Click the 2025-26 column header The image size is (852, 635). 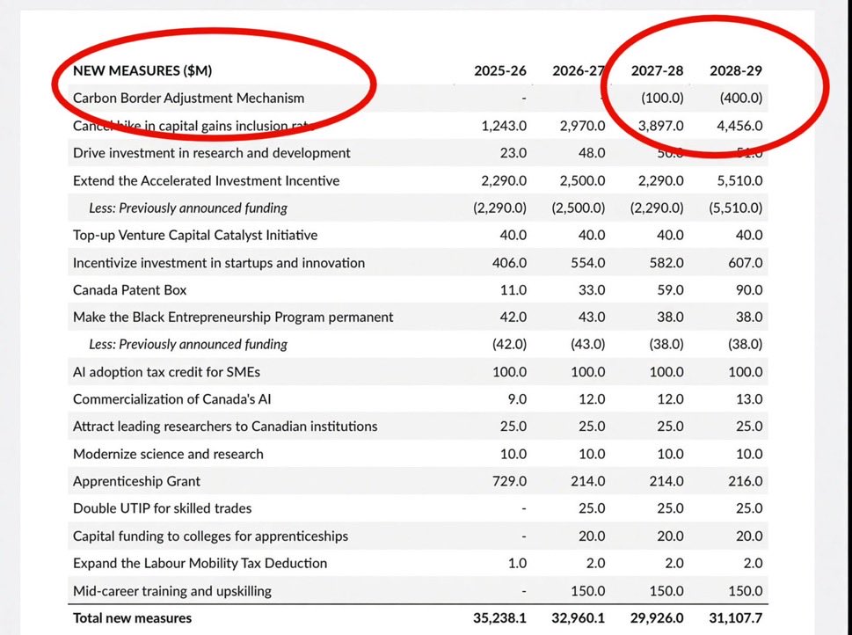(x=500, y=70)
